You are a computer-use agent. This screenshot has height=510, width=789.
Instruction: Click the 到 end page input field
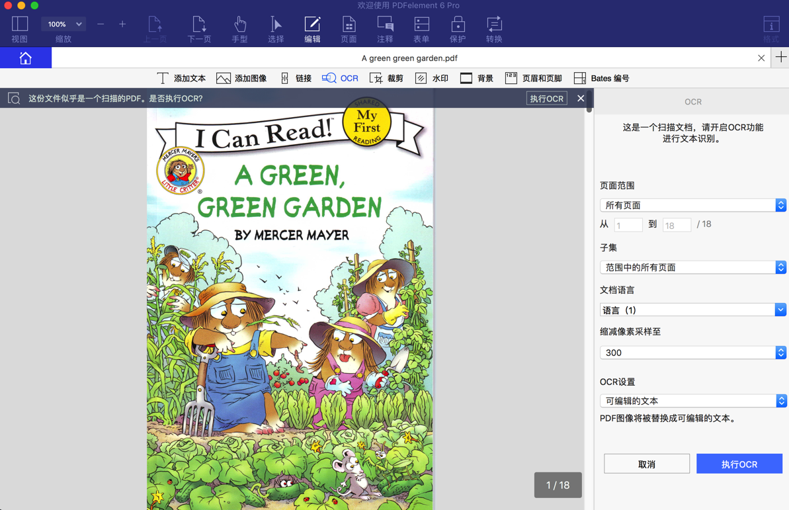(x=677, y=225)
